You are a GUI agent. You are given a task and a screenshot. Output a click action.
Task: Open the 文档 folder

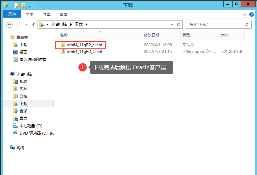(x=23, y=96)
